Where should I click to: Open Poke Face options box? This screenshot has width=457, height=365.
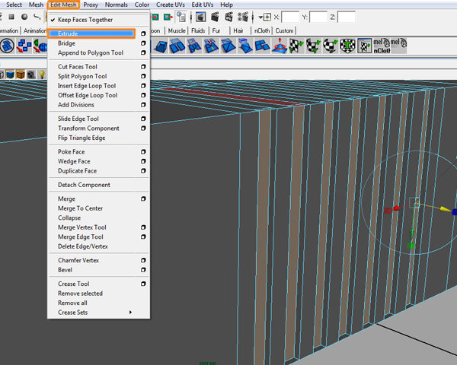click(x=143, y=152)
